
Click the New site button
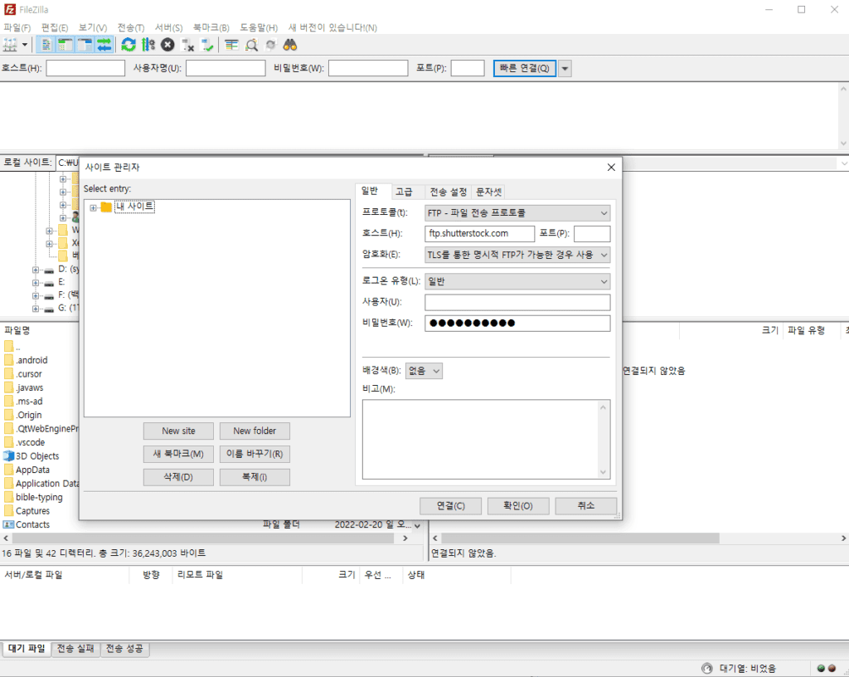[x=179, y=431]
